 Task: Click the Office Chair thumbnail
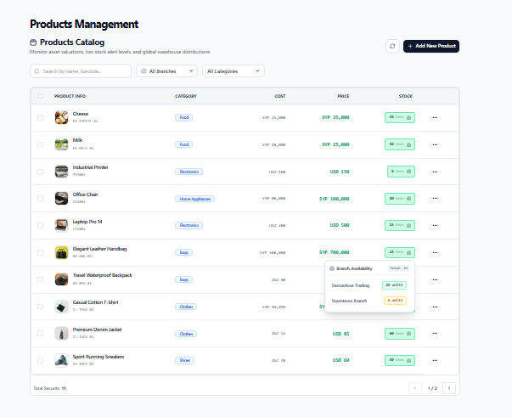[61, 198]
